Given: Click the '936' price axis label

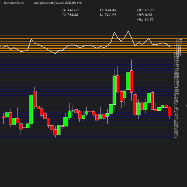Looking at the screenshot, I should pos(176,100).
